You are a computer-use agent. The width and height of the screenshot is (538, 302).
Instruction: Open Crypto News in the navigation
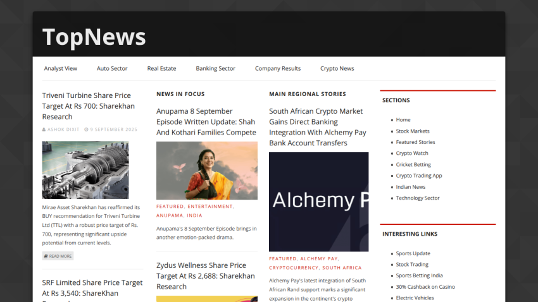pos(337,68)
